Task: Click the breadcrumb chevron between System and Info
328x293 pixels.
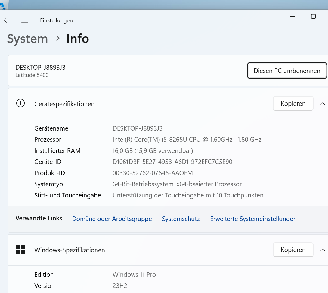Action: 58,38
